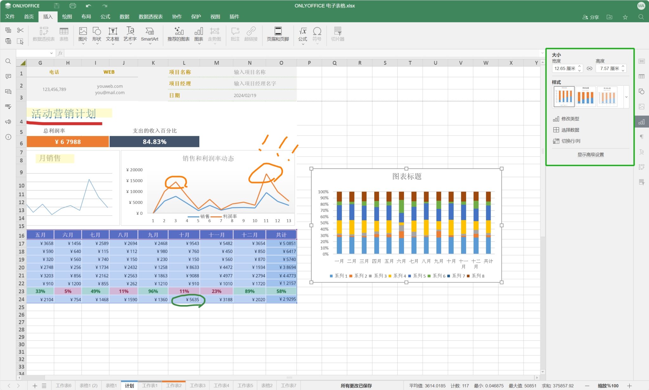Open image settings in right sidebar
This screenshot has width=649, height=390.
641,107
